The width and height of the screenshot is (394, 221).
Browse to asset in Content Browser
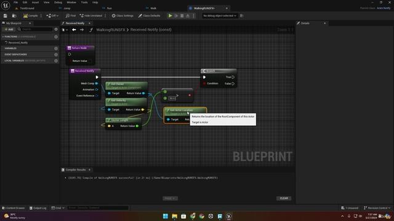14,16
